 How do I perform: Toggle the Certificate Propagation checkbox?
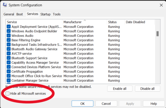coord(9,71)
